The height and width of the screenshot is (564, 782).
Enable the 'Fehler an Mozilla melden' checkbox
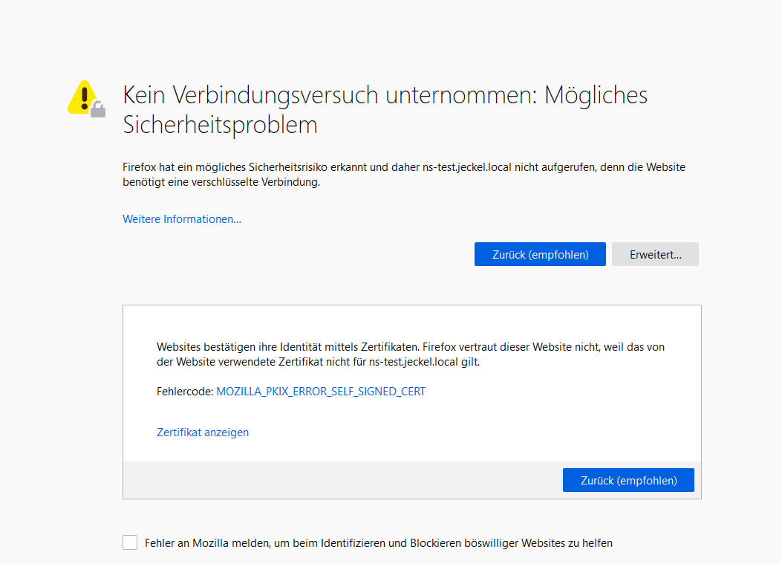(x=130, y=542)
